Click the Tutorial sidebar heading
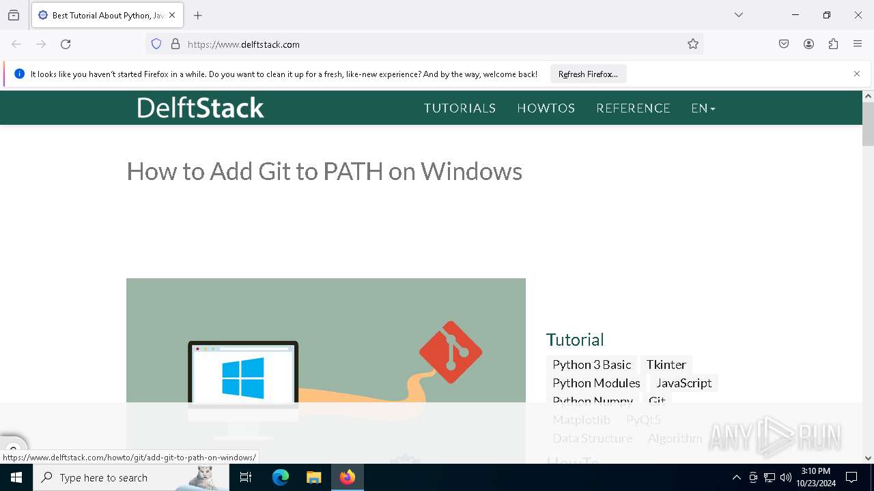 click(575, 340)
